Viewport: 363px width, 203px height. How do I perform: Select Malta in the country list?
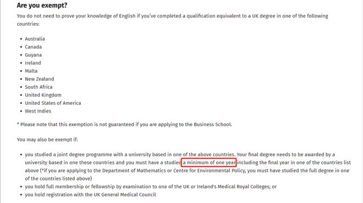coord(31,71)
